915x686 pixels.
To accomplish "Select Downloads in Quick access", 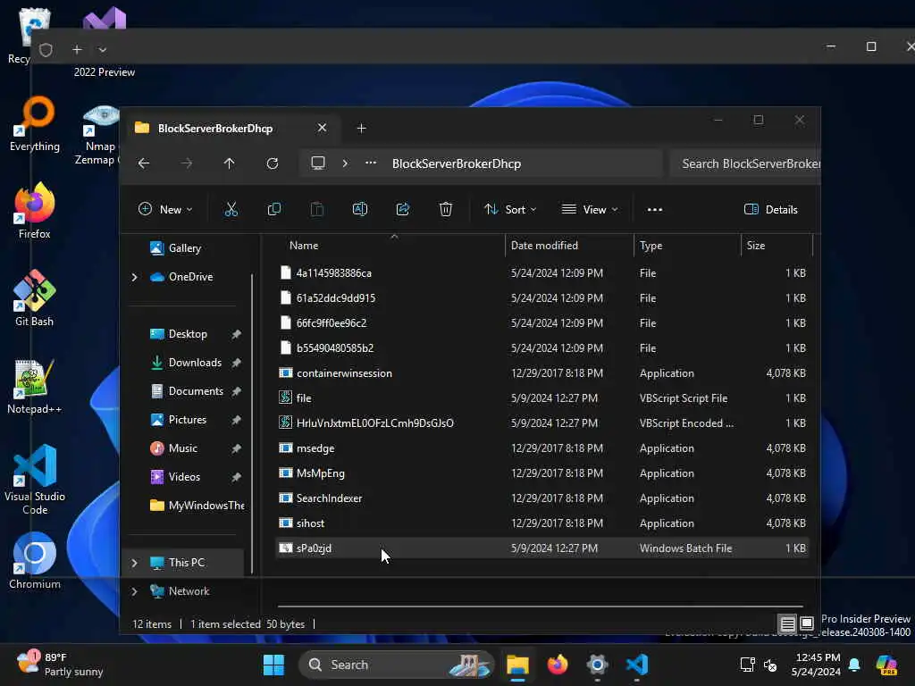I will 195,363.
